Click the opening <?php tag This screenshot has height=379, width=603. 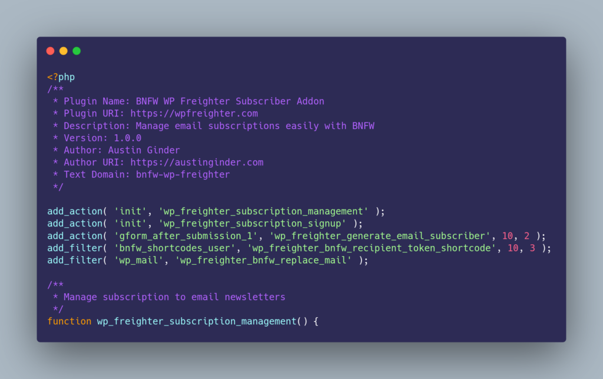pyautogui.click(x=61, y=77)
